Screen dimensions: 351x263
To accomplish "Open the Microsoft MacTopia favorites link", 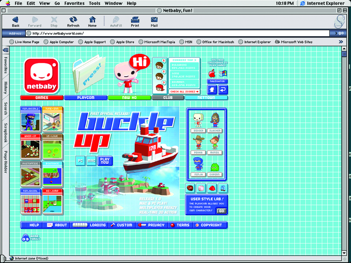I will 157,42.
